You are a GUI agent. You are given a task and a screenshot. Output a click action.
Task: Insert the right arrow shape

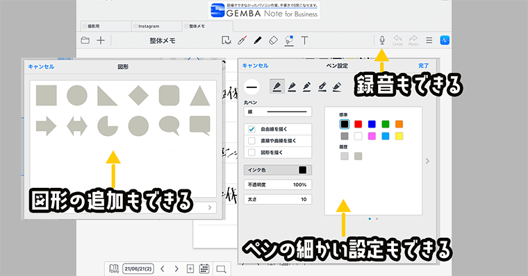click(x=46, y=126)
